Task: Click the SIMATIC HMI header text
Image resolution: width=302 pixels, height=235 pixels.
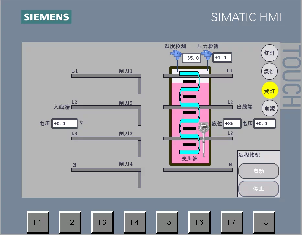Action: pyautogui.click(x=246, y=17)
